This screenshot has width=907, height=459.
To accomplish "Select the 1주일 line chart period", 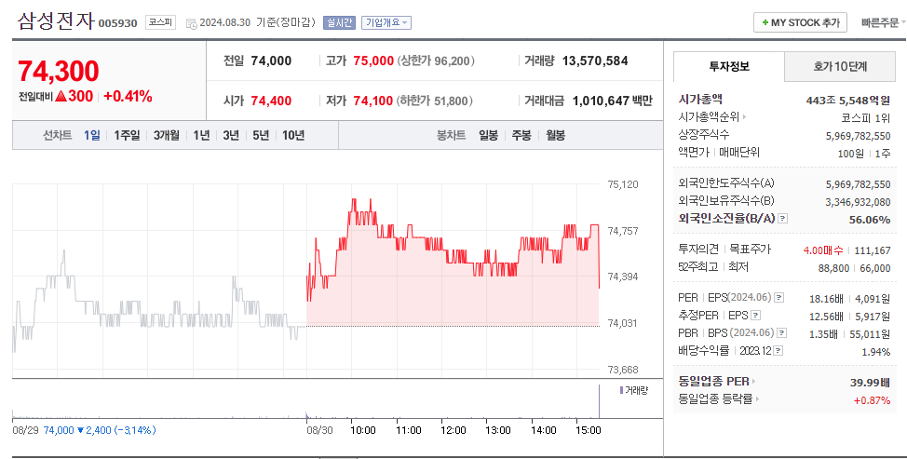I will [127, 135].
